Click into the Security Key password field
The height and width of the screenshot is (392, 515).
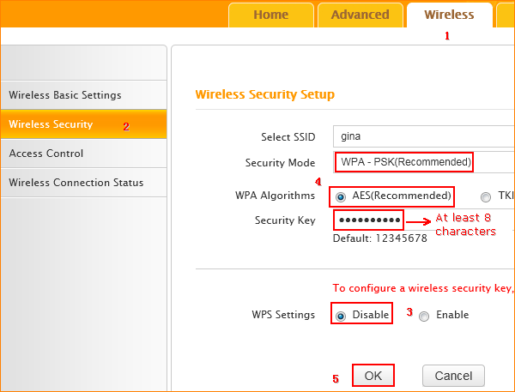[367, 220]
